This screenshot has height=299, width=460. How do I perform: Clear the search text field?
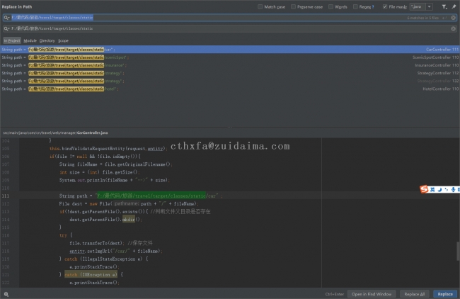tap(454, 17)
